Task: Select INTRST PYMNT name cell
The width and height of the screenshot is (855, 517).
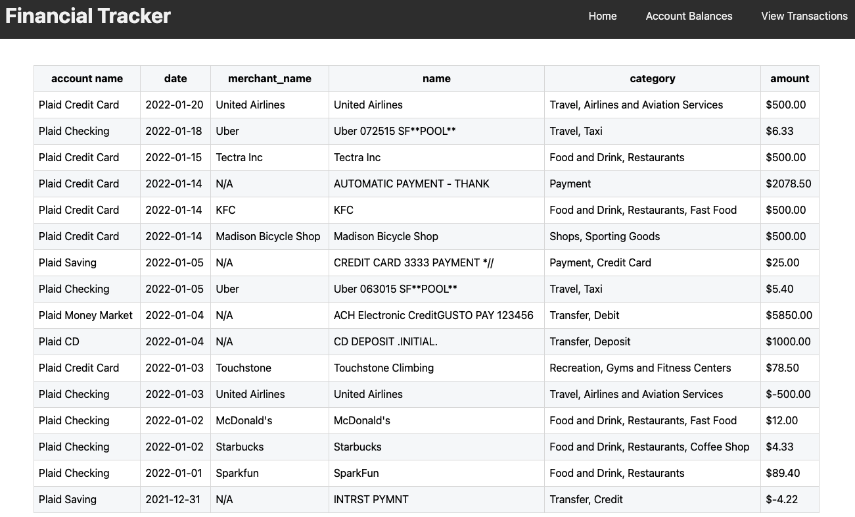Action: (x=436, y=499)
